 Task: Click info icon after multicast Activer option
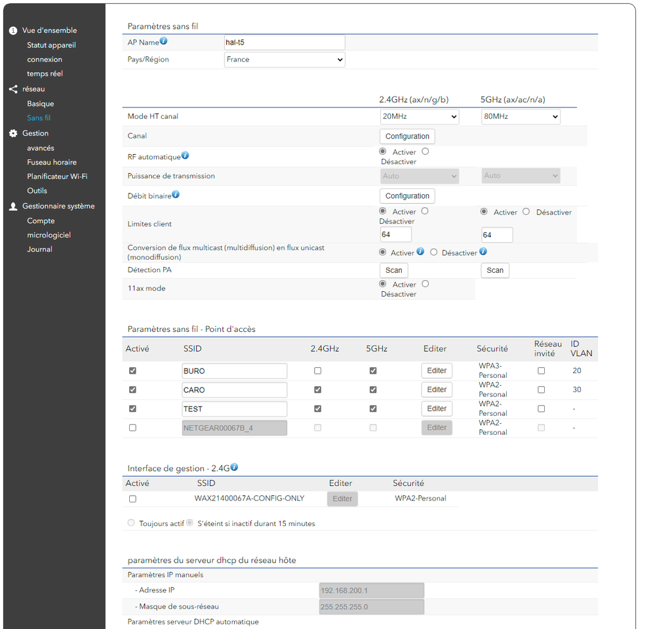point(420,252)
